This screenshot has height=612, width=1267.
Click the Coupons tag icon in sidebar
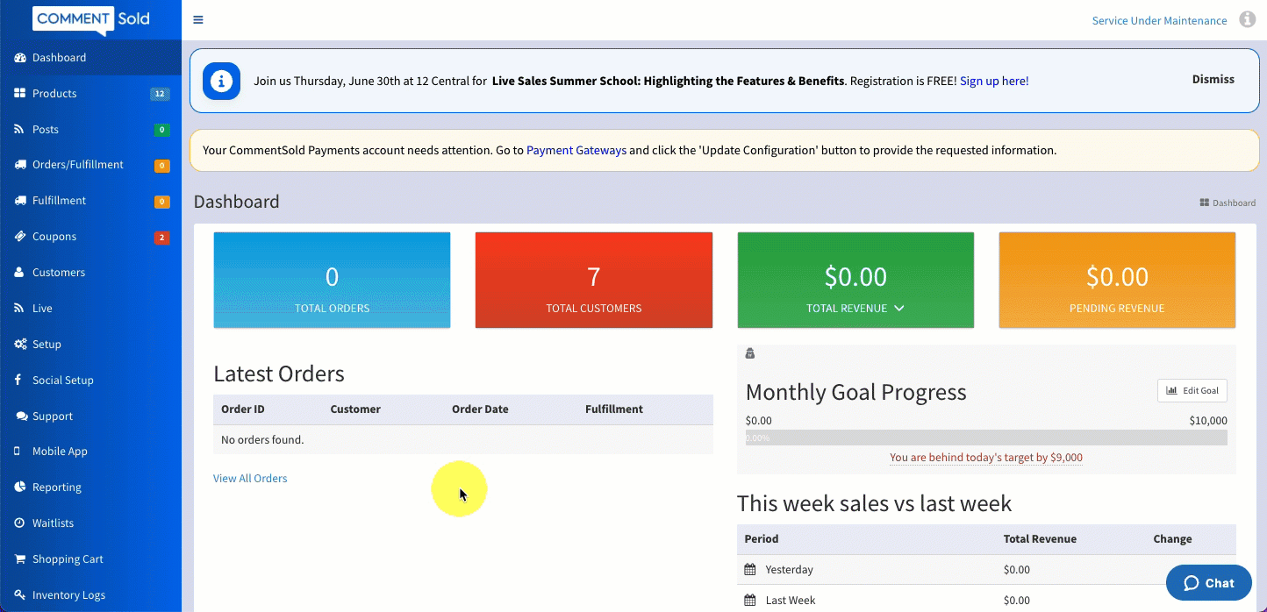coord(19,237)
